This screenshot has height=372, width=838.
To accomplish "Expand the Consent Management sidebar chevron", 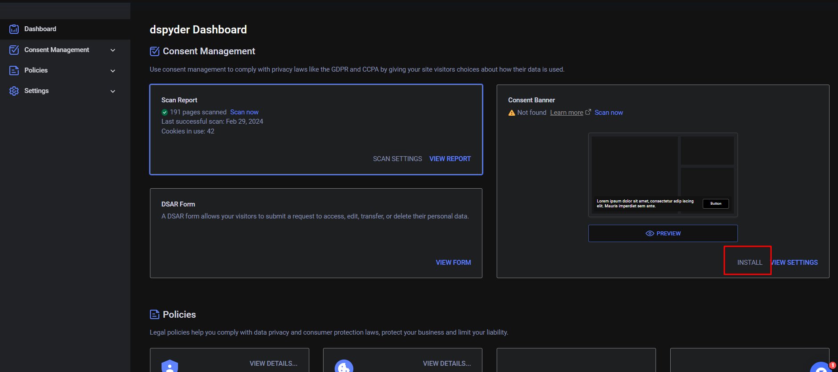I will tap(113, 50).
